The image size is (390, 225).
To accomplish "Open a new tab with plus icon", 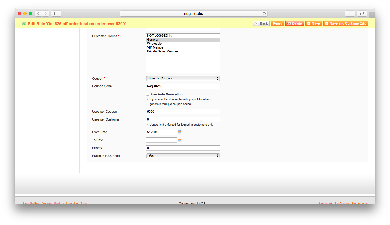I will 372,15.
